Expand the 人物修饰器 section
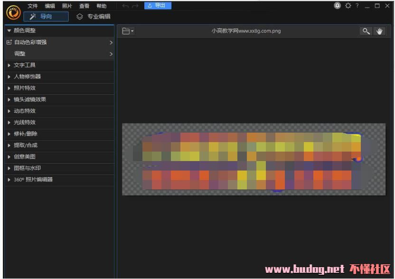Viewport: 395px width, 279px height. tap(27, 76)
